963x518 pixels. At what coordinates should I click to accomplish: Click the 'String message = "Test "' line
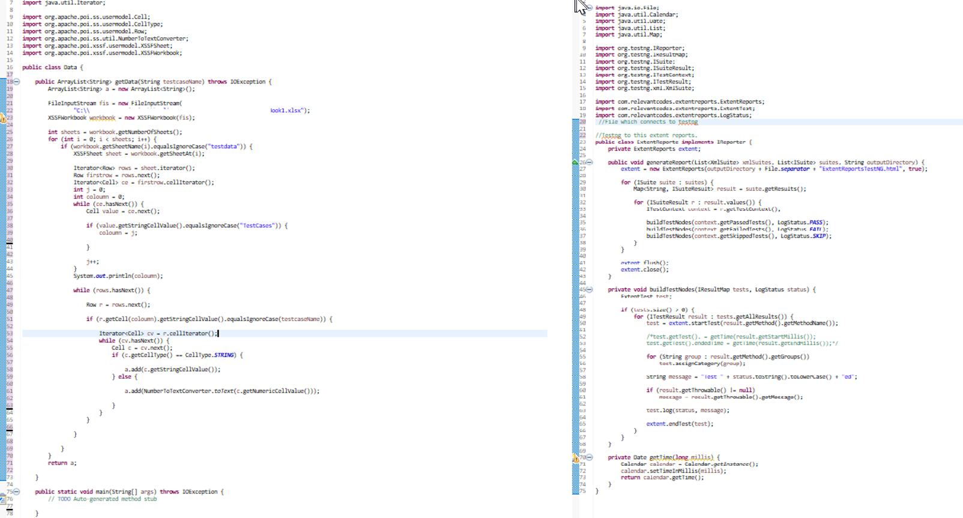tap(752, 377)
